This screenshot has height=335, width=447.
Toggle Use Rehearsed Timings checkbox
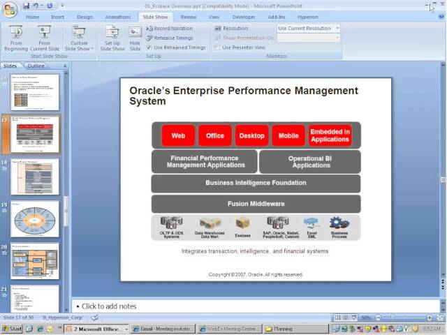pyautogui.click(x=149, y=47)
